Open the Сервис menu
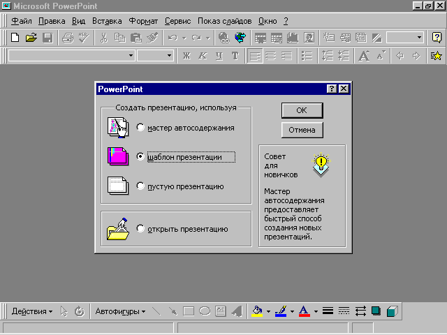The image size is (447, 335). [x=177, y=21]
